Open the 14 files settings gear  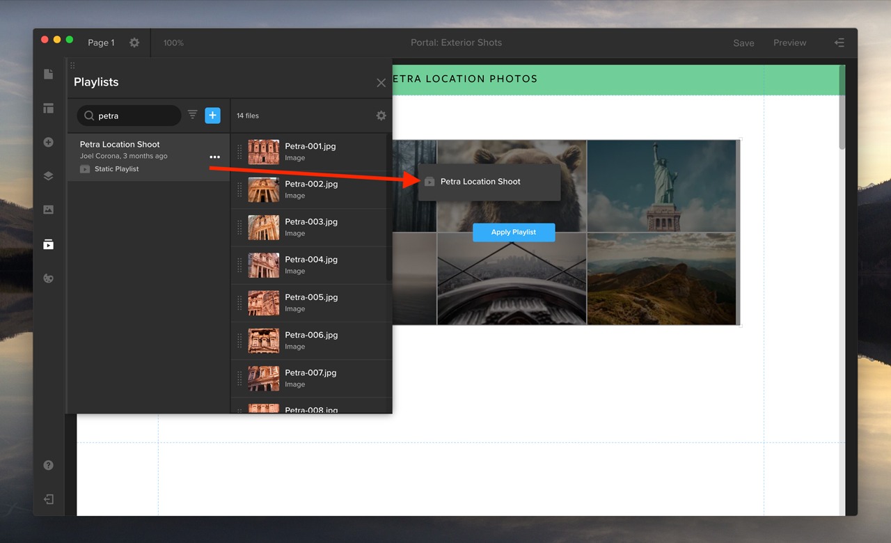[x=381, y=116]
